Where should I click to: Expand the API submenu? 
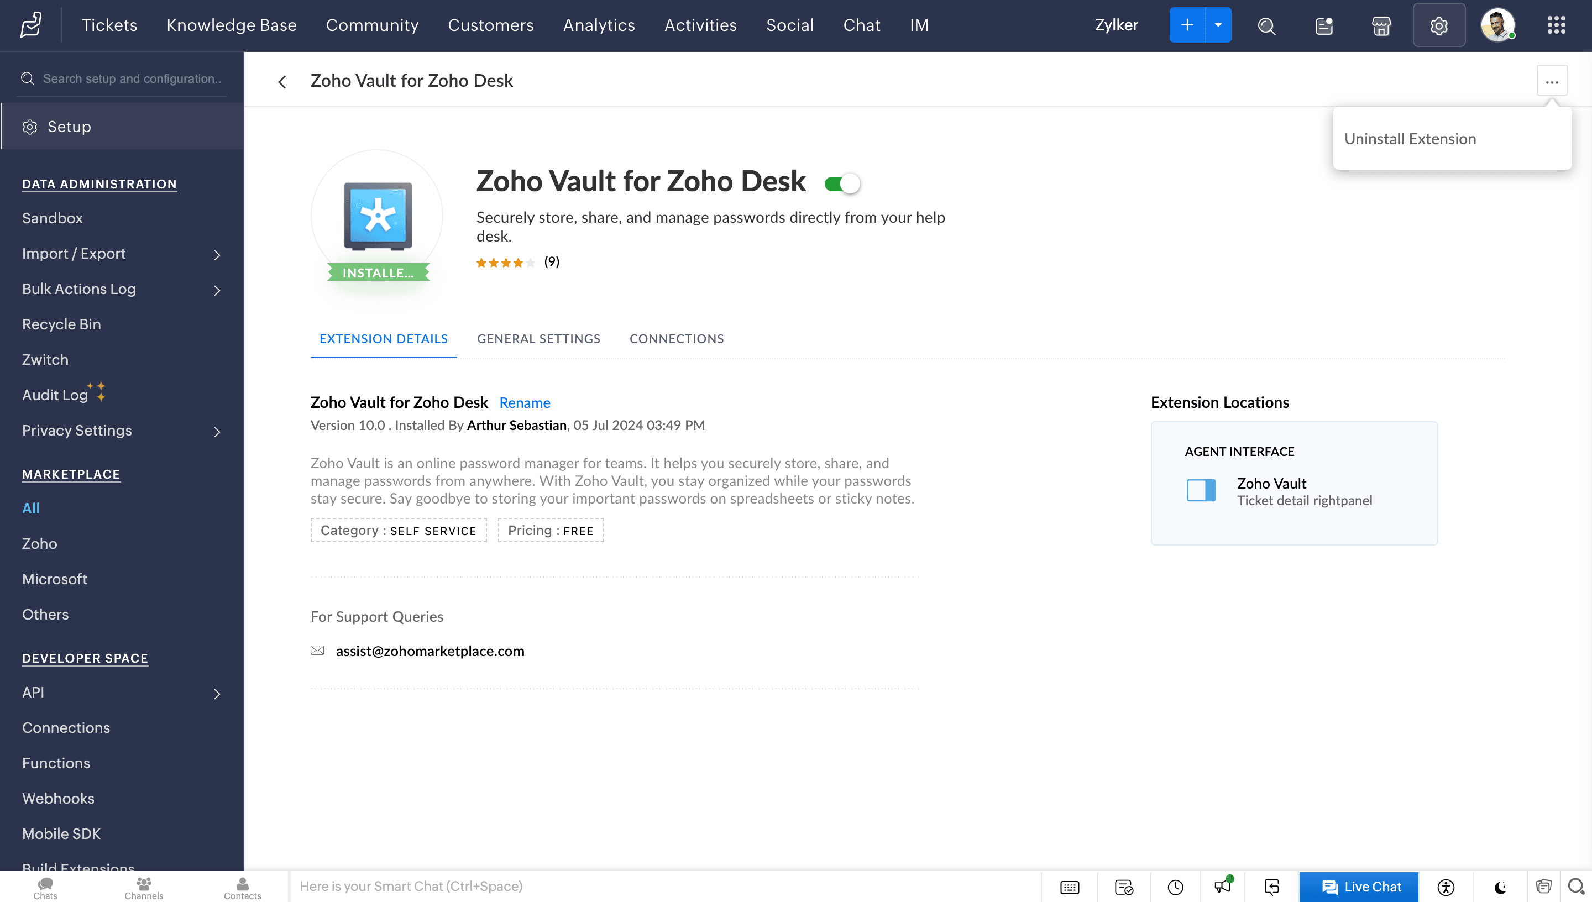click(217, 694)
